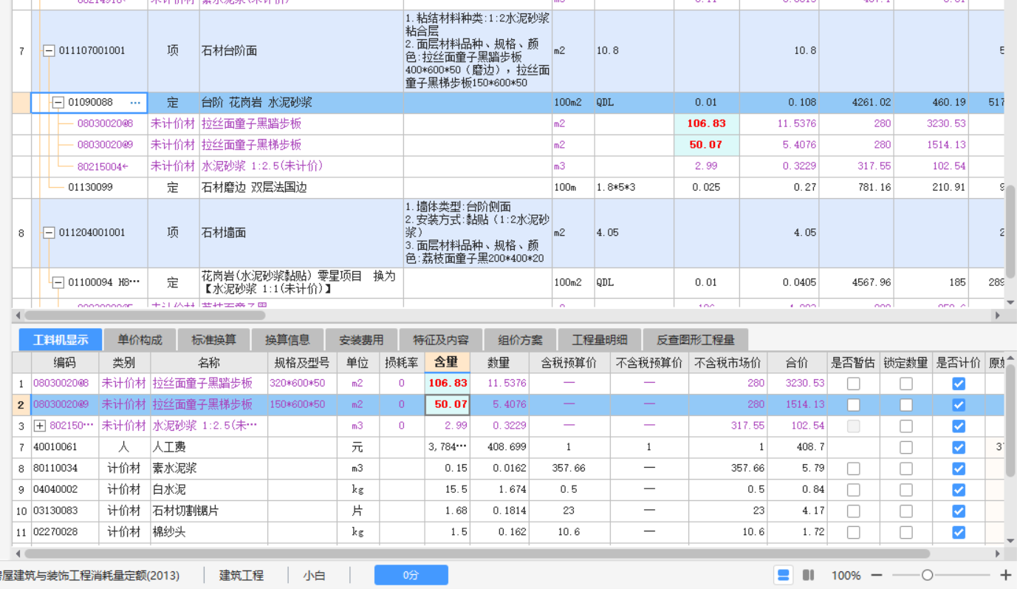Screen dimensions: 1017x589
Task: Toggle 是否暂估 for 拉丝面童子黑踏步板
Action: click(x=853, y=384)
